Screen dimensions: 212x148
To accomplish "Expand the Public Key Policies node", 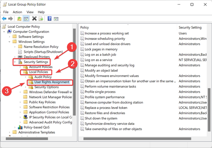I will coord(20,102).
